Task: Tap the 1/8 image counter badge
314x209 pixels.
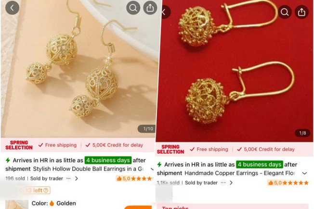Action: 302,133
